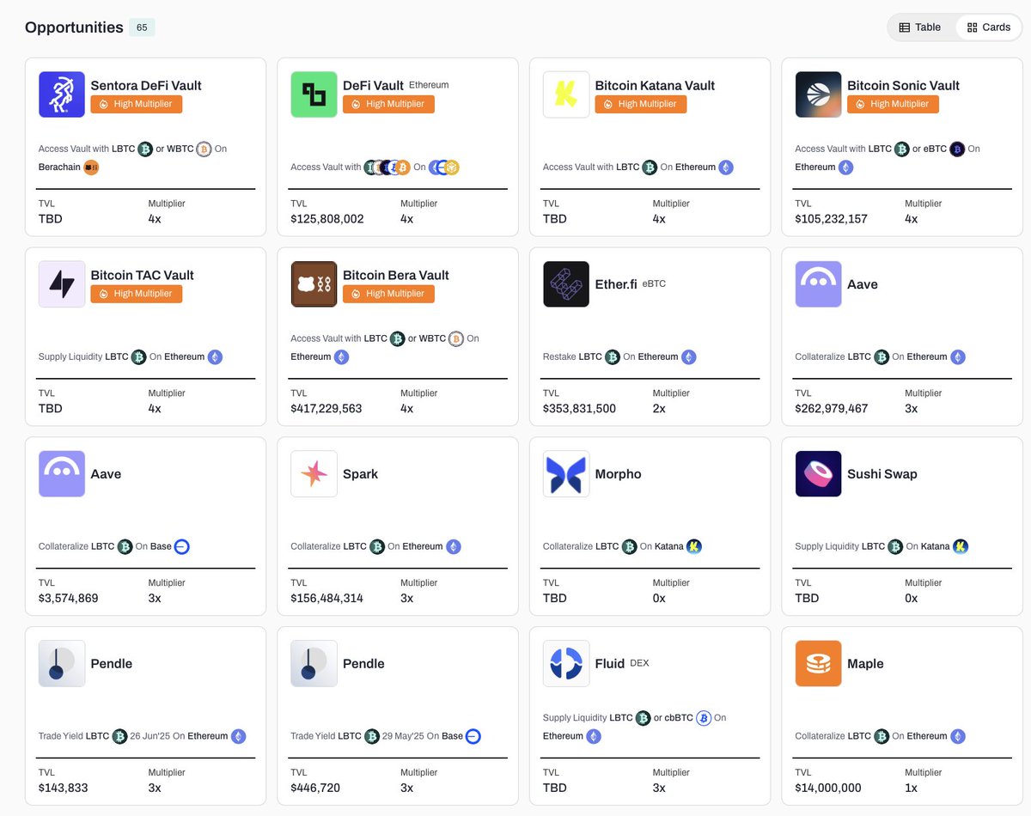Viewport: 1031px width, 816px height.
Task: Open the Morpho card title
Action: click(619, 474)
